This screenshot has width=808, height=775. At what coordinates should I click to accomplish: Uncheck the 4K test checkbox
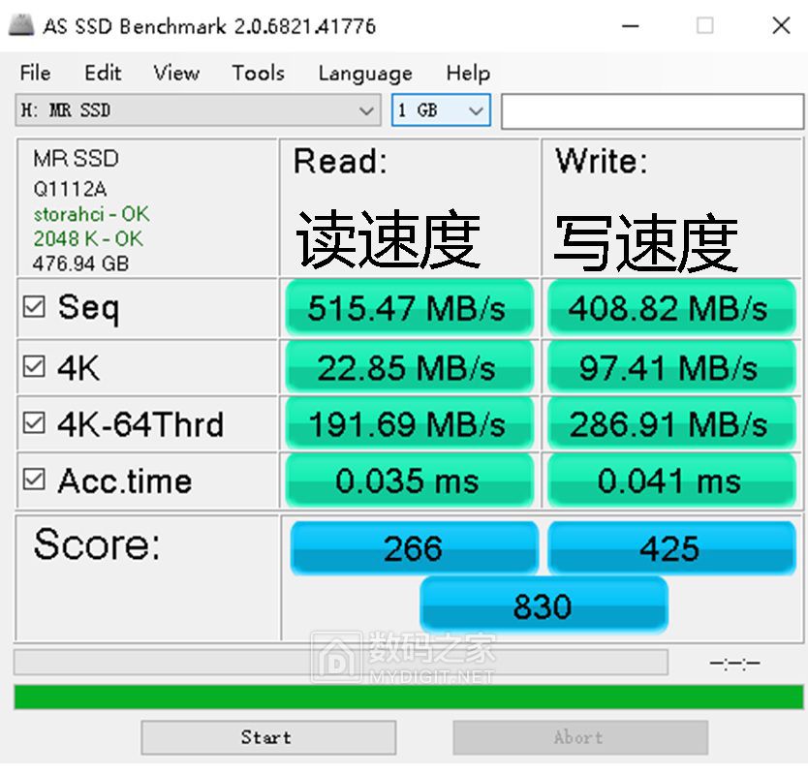pos(34,366)
